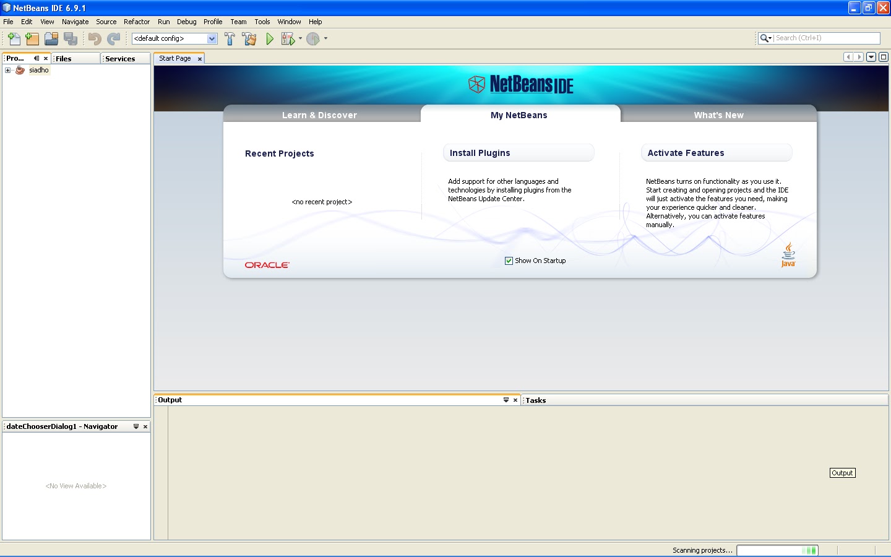Open the What's New tab link

coord(718,114)
